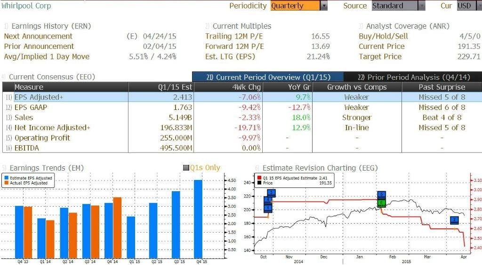Click the Q1/15 Est column header
This screenshot has height=265, width=482.
pyautogui.click(x=161, y=87)
